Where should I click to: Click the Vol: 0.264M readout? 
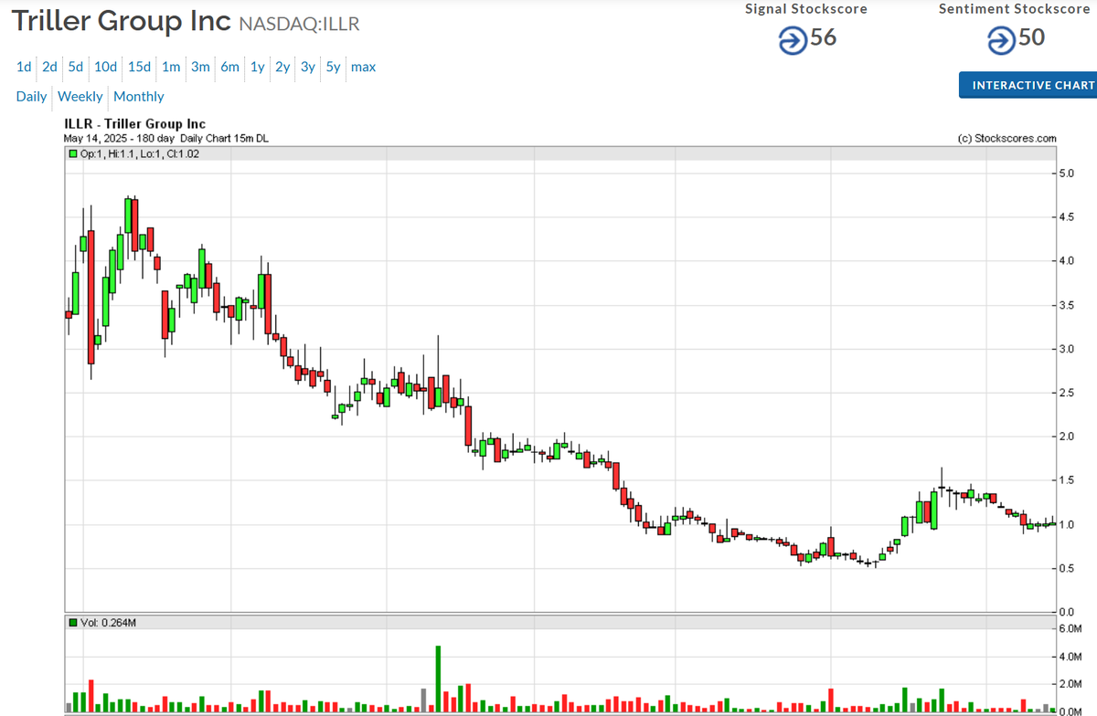coord(110,623)
